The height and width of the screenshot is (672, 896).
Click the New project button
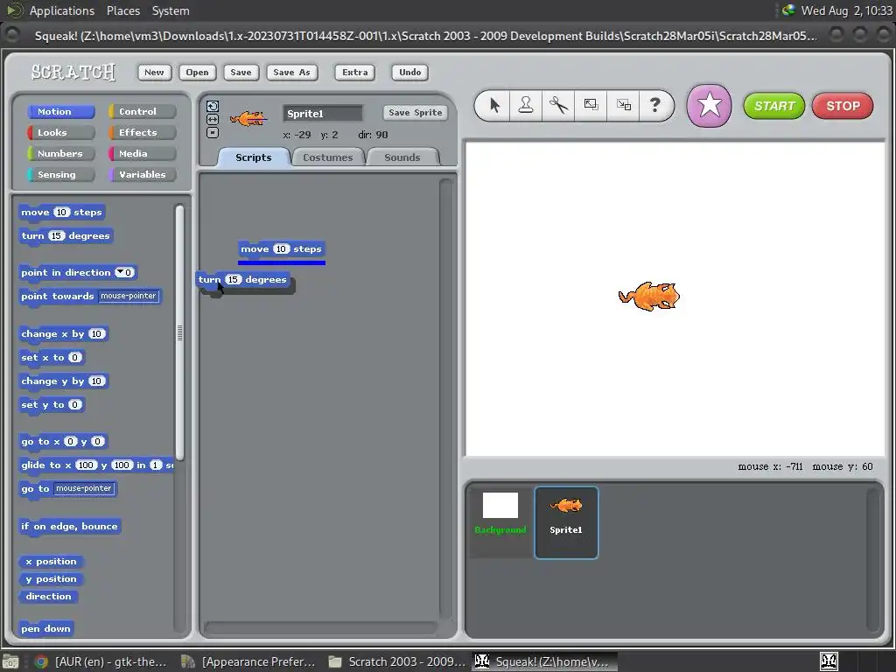pos(154,72)
